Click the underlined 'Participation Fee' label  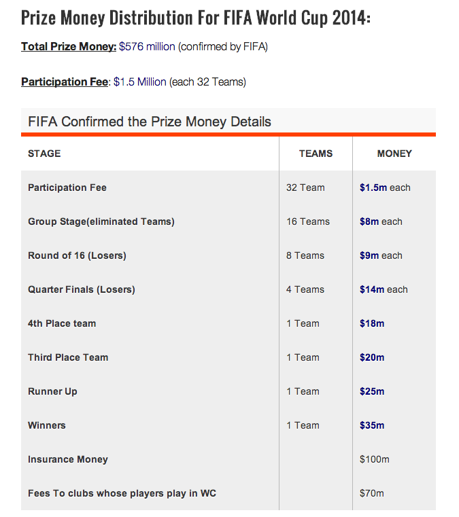(65, 82)
